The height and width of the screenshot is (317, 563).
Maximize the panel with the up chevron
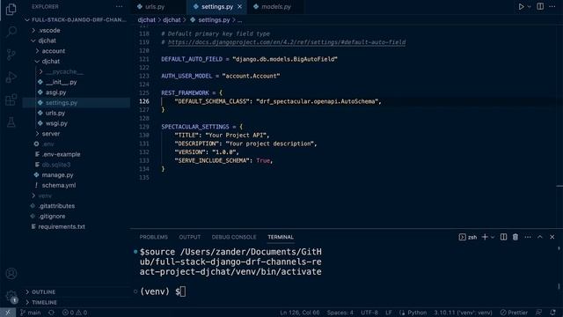coord(539,237)
